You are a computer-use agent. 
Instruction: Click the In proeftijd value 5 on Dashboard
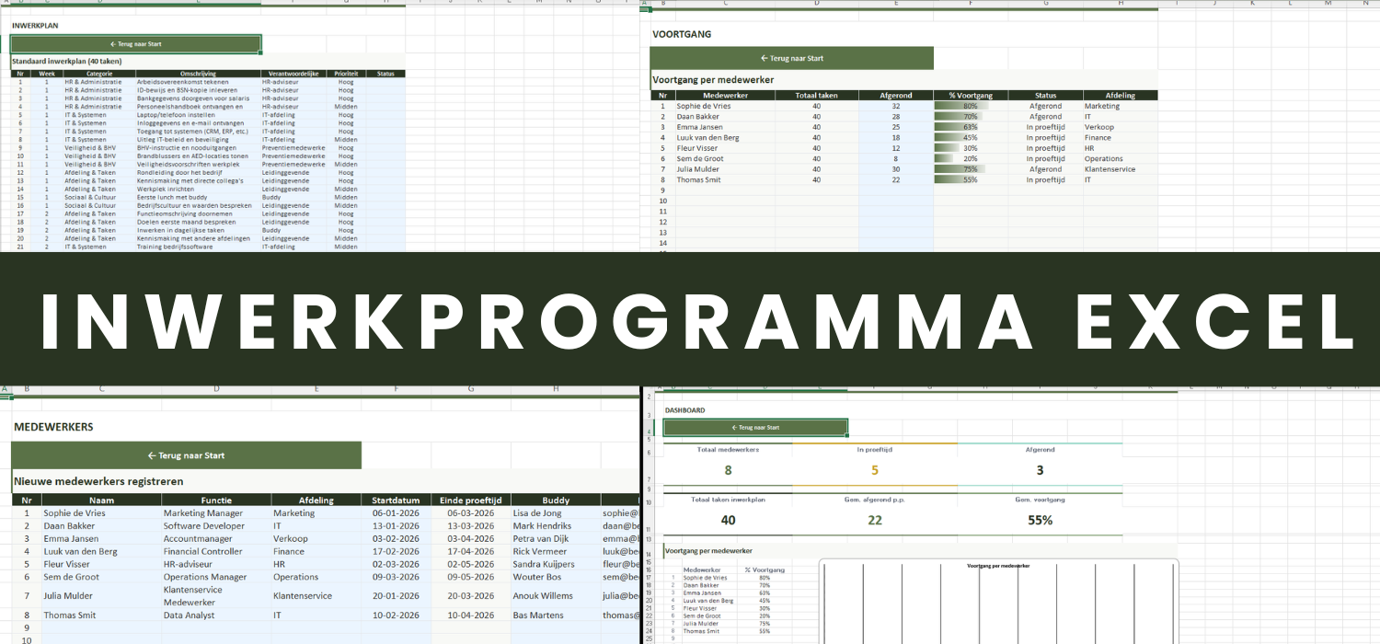click(874, 471)
